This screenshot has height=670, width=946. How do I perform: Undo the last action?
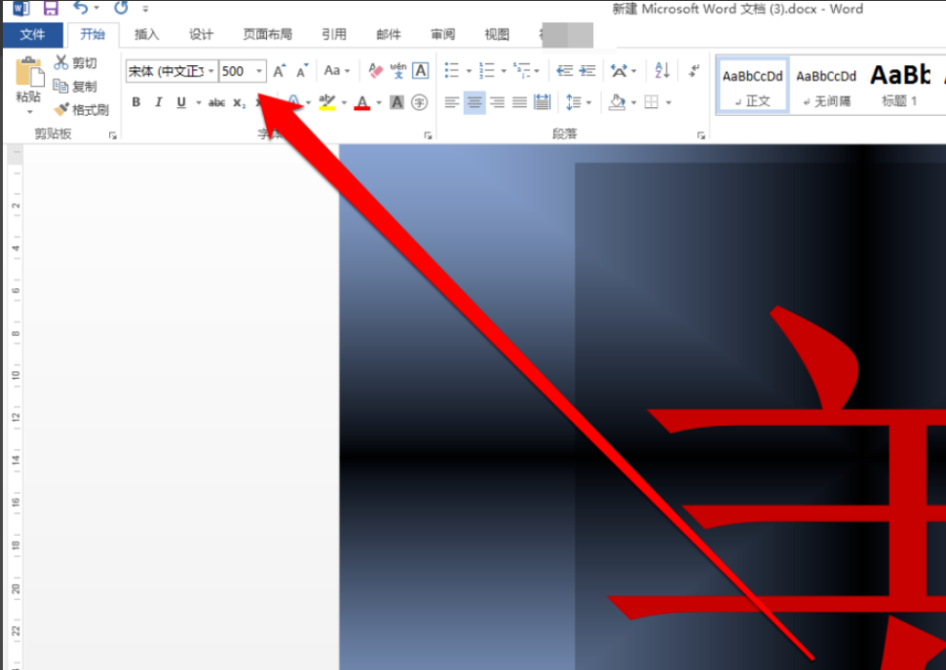click(81, 8)
